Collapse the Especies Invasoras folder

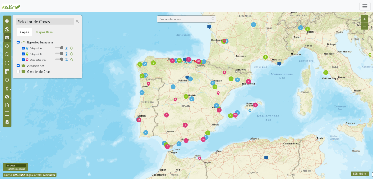click(x=23, y=42)
